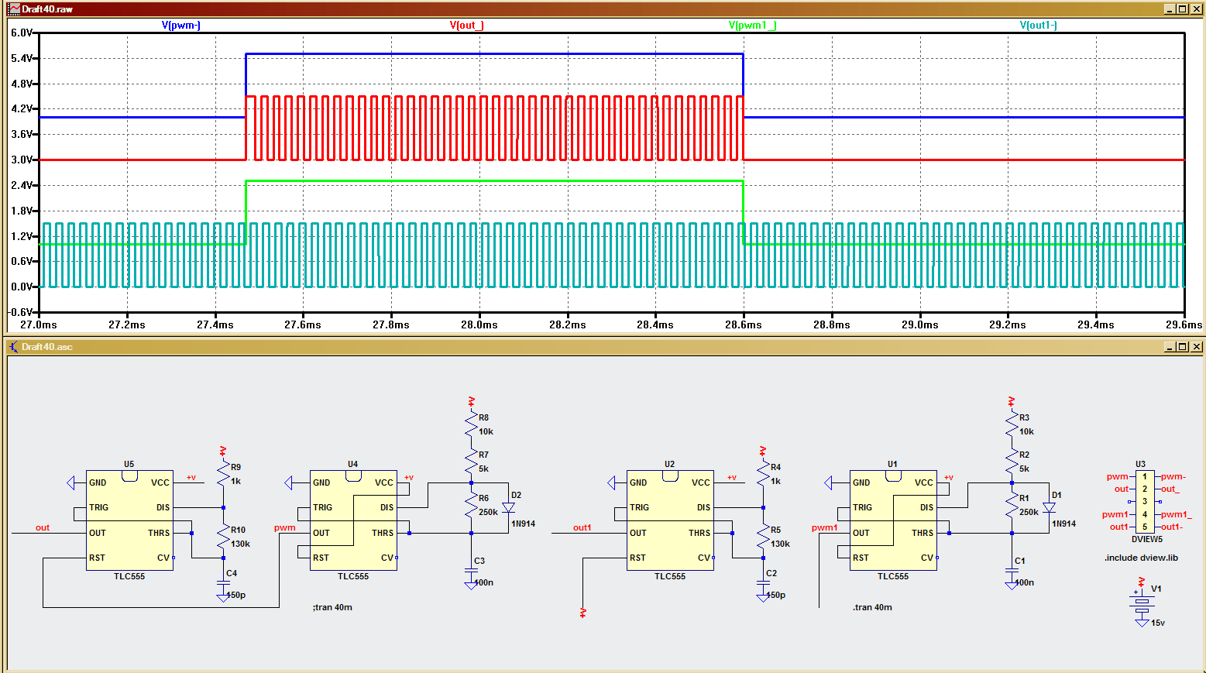Click the V[out1-] trace label
Image resolution: width=1206 pixels, height=673 pixels.
(x=1039, y=26)
